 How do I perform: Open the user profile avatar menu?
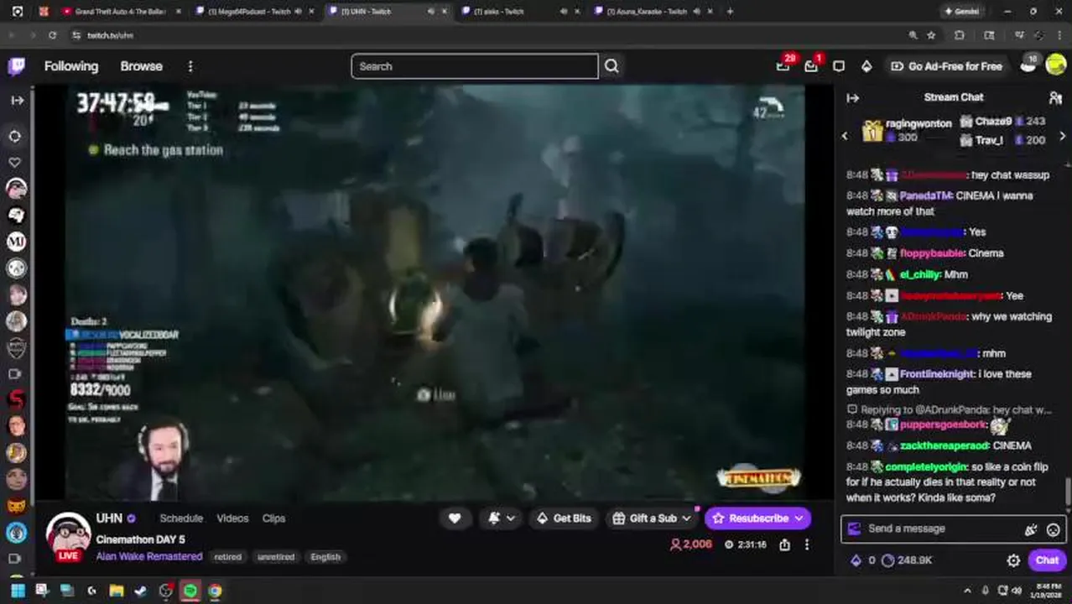pos(1055,65)
